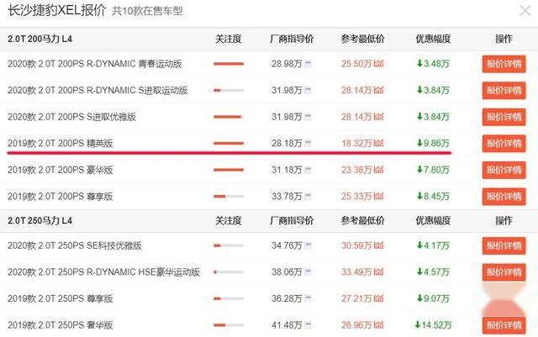Click 共10款在售车型 subtitle text

[147, 11]
